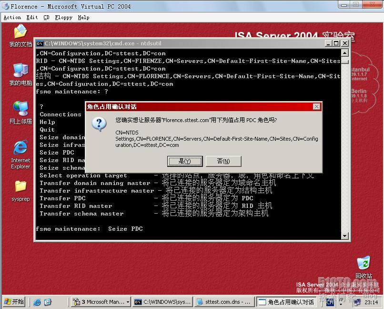Click the cmd.exe title bar system icon
This screenshot has width=384, height=309.
pyautogui.click(x=40, y=43)
